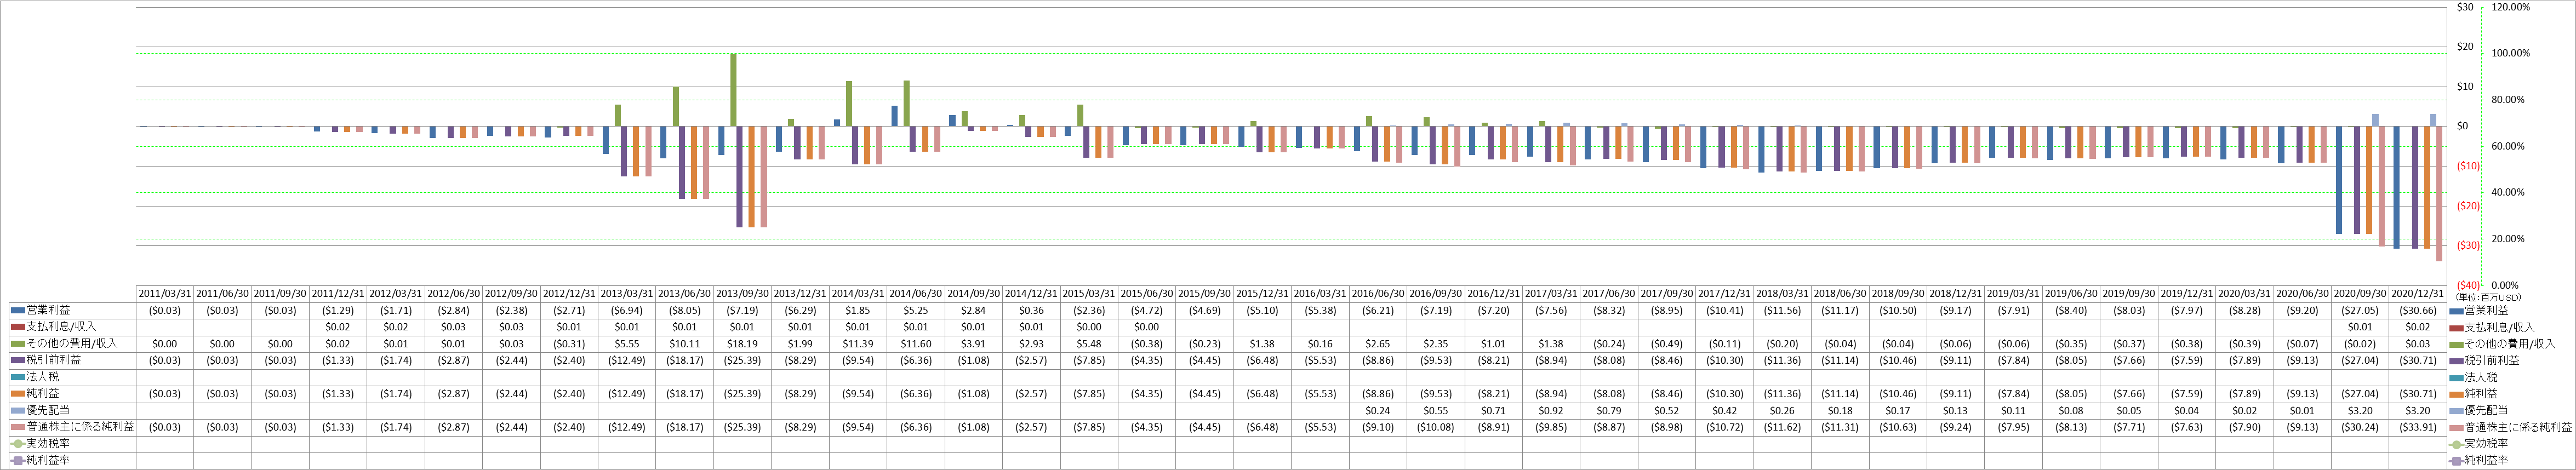The width and height of the screenshot is (2576, 470).
Task: Click the $0.92 preferred dividend cell
Action: [x=1551, y=411]
